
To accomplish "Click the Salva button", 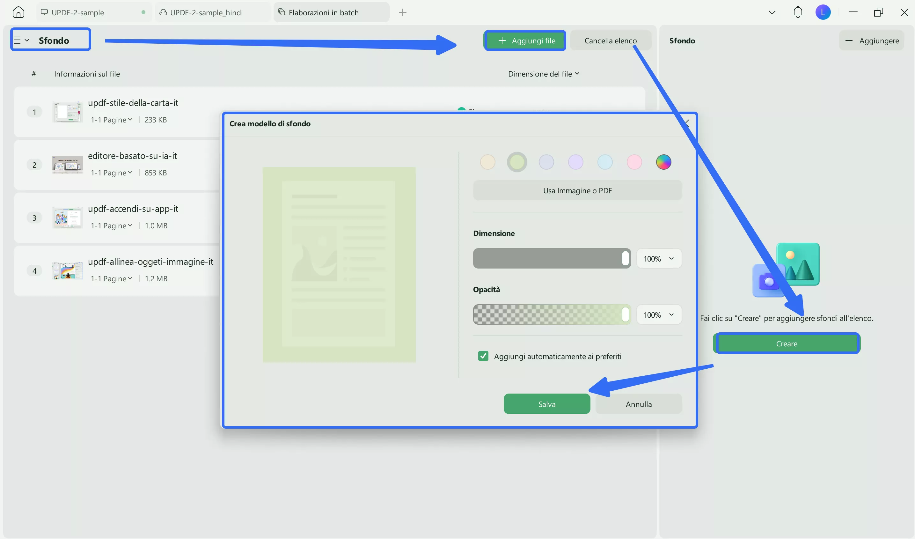I will (546, 404).
